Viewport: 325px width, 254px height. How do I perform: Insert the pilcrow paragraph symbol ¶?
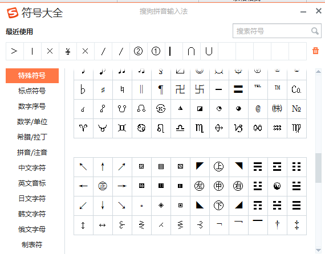pos(161,89)
